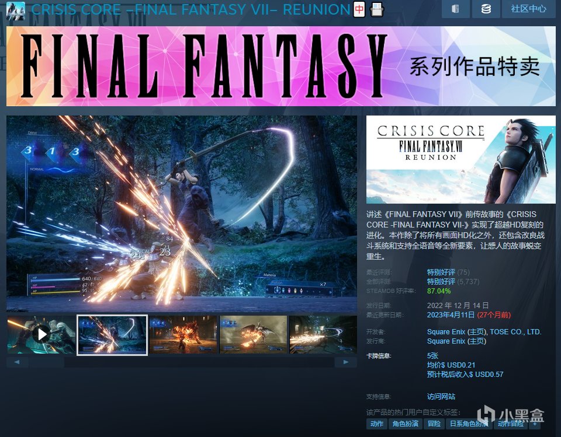This screenshot has width=561, height=437.
Task: Click the card file box emoji icon
Action: click(x=377, y=10)
